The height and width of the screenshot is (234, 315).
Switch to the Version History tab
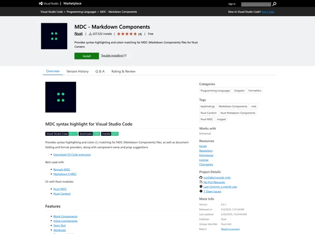[x=77, y=71]
